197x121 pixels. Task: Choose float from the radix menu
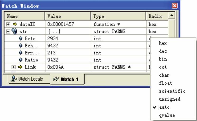[166, 83]
